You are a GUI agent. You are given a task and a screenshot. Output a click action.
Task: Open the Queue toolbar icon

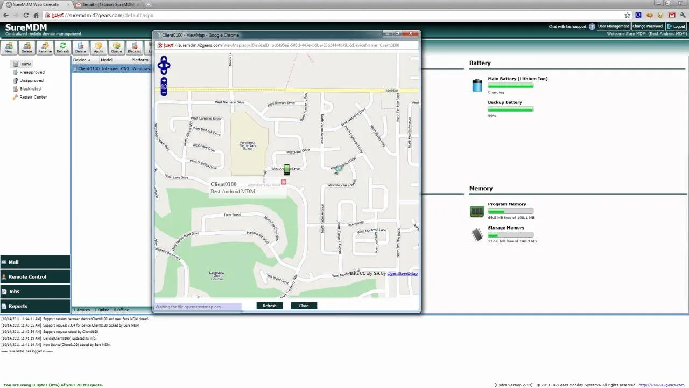[116, 47]
